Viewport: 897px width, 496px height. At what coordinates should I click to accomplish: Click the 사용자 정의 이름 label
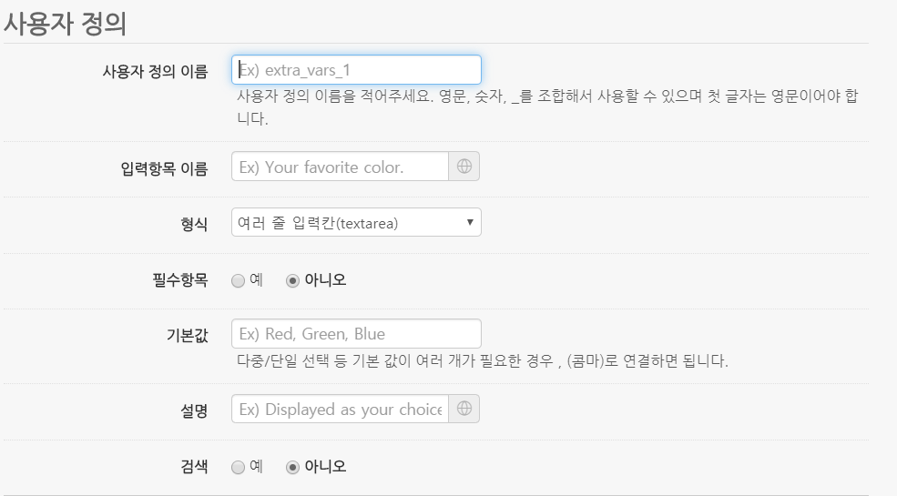155,70
